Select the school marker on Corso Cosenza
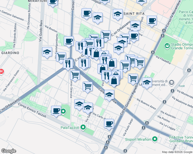 coord(109,95)
